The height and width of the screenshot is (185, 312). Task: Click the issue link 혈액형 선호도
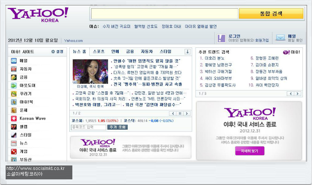tap(146, 26)
